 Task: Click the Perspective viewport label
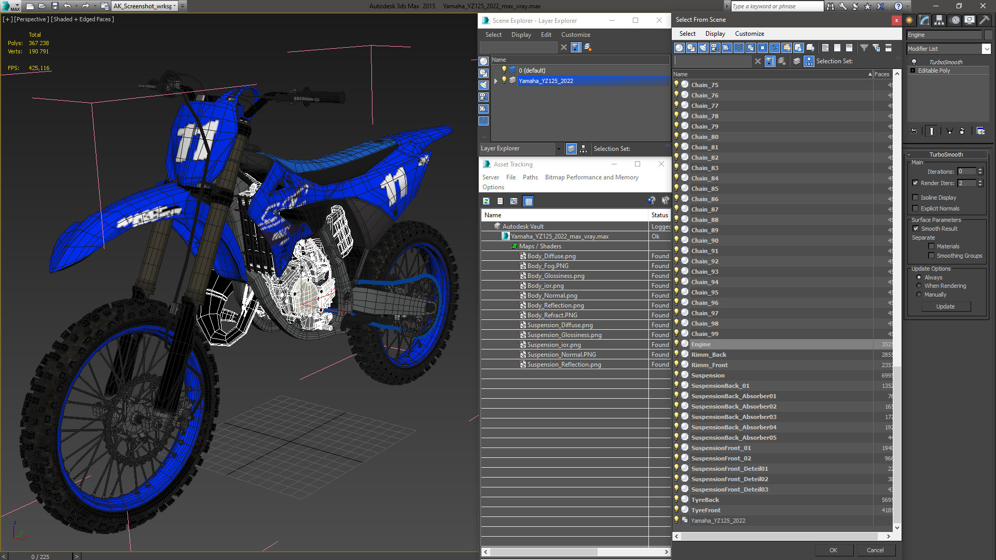[31, 19]
